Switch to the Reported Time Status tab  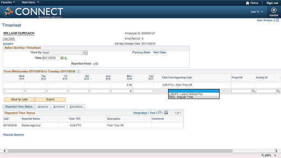click(19, 107)
